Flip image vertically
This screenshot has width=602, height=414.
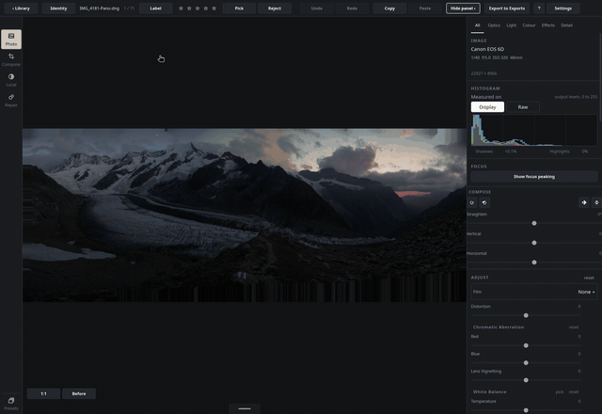(596, 203)
